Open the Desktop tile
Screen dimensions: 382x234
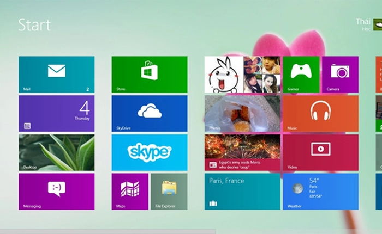pos(57,152)
